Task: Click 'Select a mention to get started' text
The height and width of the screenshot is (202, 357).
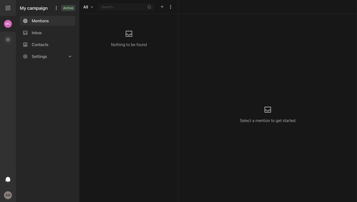Action: [267, 121]
